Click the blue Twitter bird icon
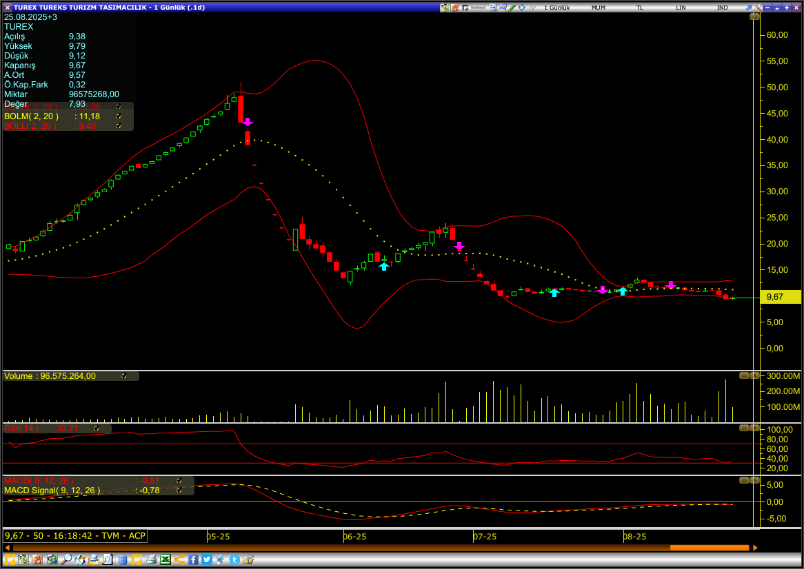Screen dimensions: 804x569 click(206, 560)
